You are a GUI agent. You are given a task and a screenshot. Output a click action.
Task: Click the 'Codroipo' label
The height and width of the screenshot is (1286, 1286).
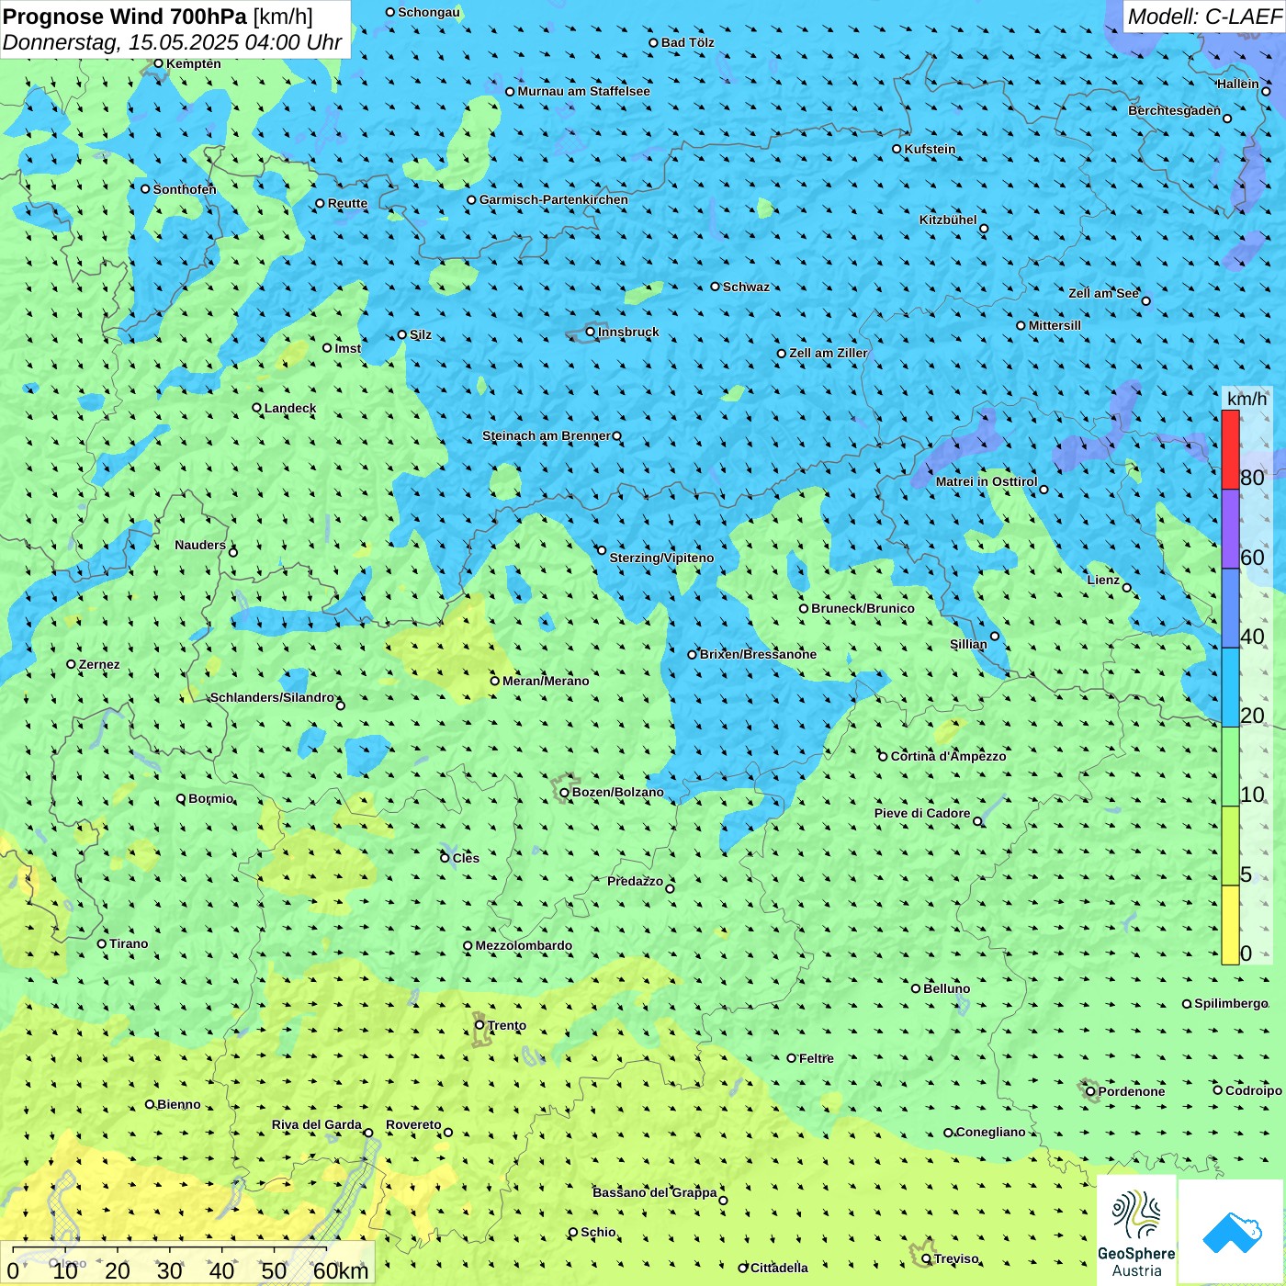point(1254,1090)
